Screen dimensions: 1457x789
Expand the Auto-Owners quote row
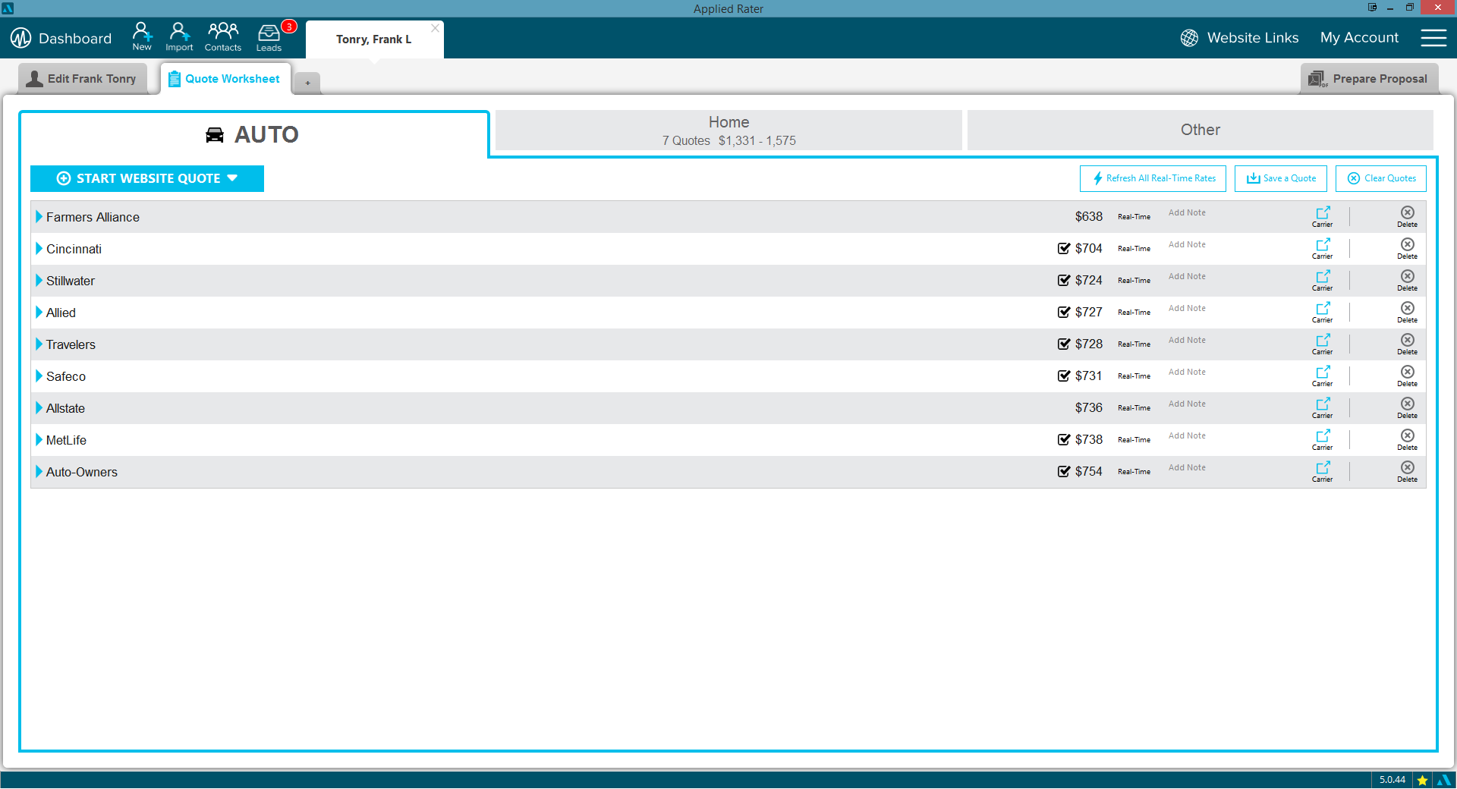(39, 471)
